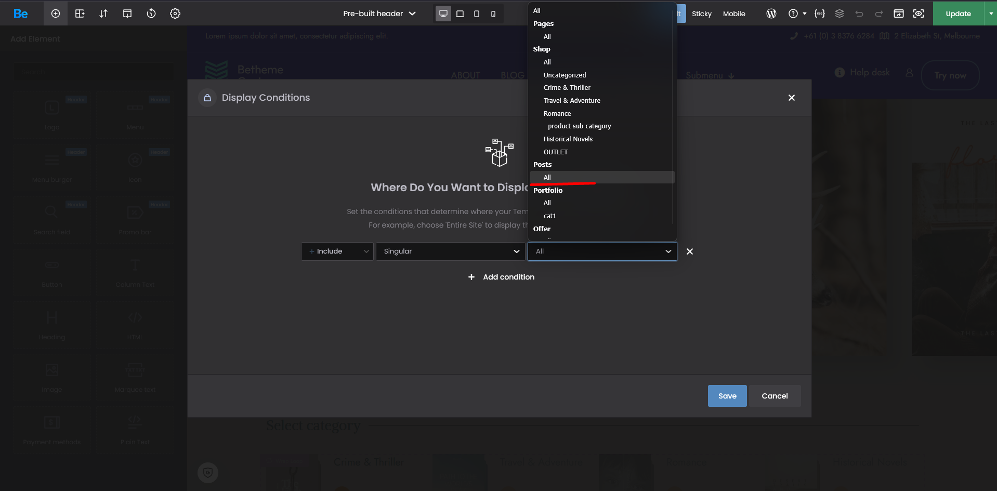Open the custom CSS editor icon
The width and height of the screenshot is (997, 491).
(819, 14)
